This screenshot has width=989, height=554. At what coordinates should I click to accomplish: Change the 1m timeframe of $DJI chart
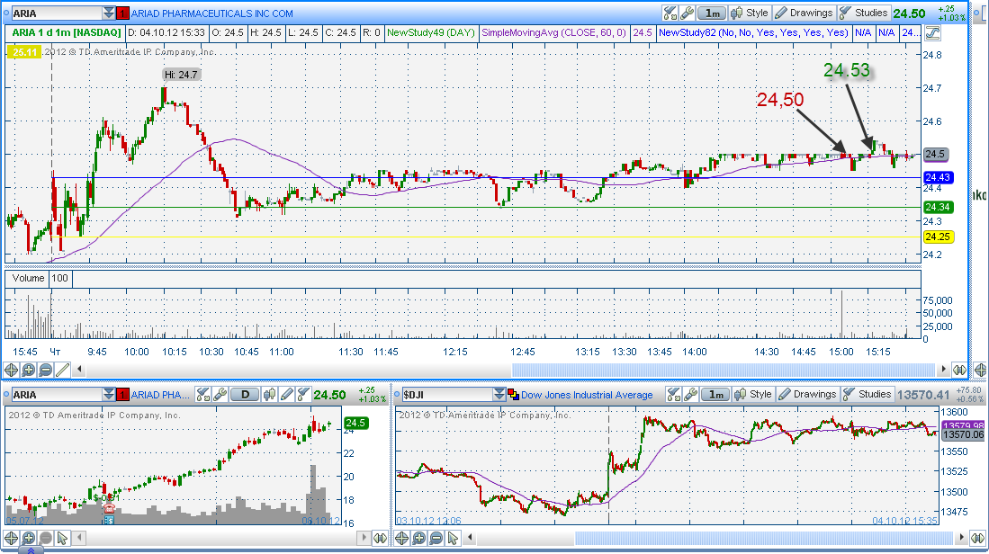tap(716, 395)
